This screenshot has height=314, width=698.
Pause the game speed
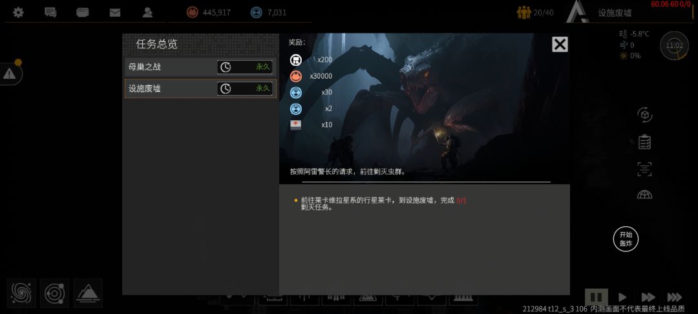pos(597,297)
